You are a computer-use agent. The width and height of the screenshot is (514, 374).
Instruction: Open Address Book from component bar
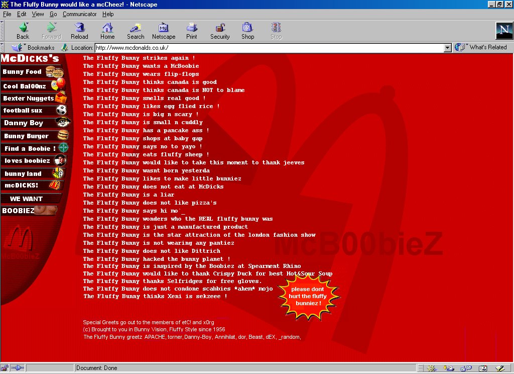point(482,368)
